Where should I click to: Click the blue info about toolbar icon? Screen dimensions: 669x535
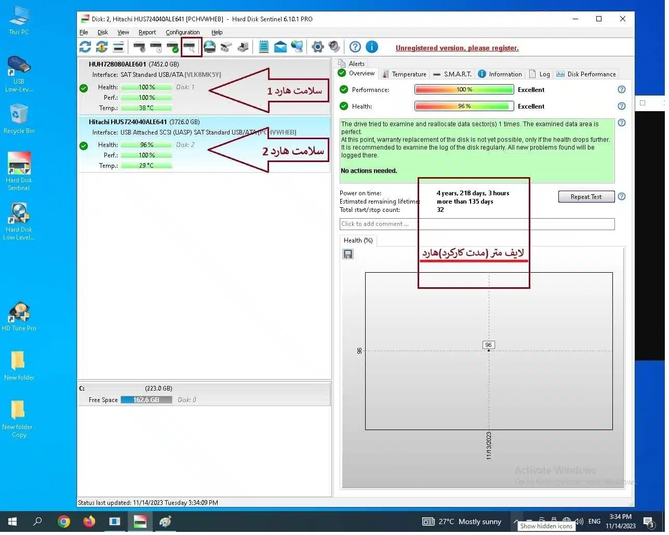tap(372, 47)
